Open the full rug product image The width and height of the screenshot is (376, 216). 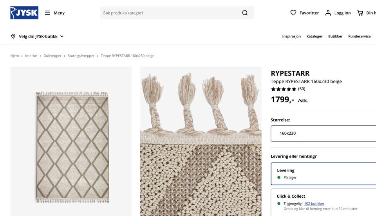pos(71,141)
